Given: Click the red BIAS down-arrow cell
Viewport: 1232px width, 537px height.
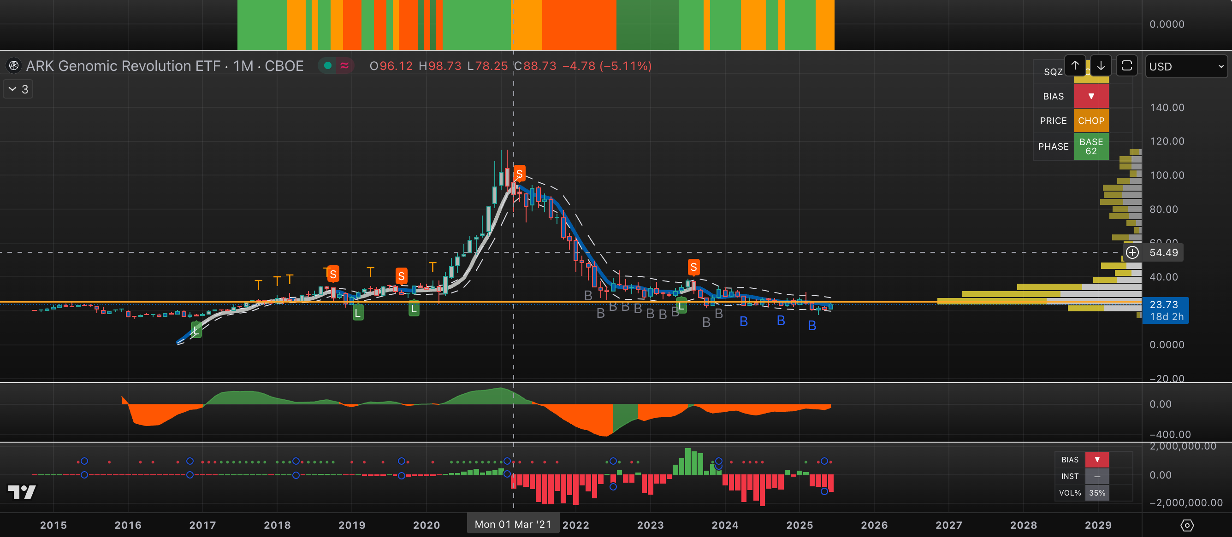Looking at the screenshot, I should point(1091,97).
